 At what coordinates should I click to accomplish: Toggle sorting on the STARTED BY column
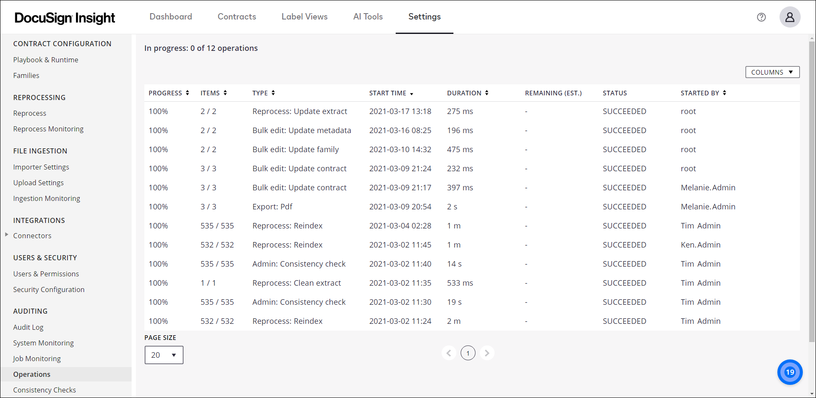[724, 93]
